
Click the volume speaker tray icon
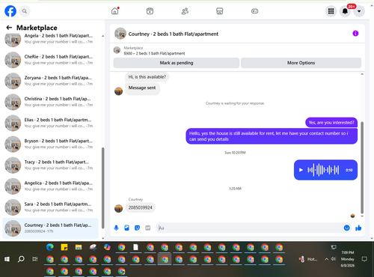click(334, 259)
